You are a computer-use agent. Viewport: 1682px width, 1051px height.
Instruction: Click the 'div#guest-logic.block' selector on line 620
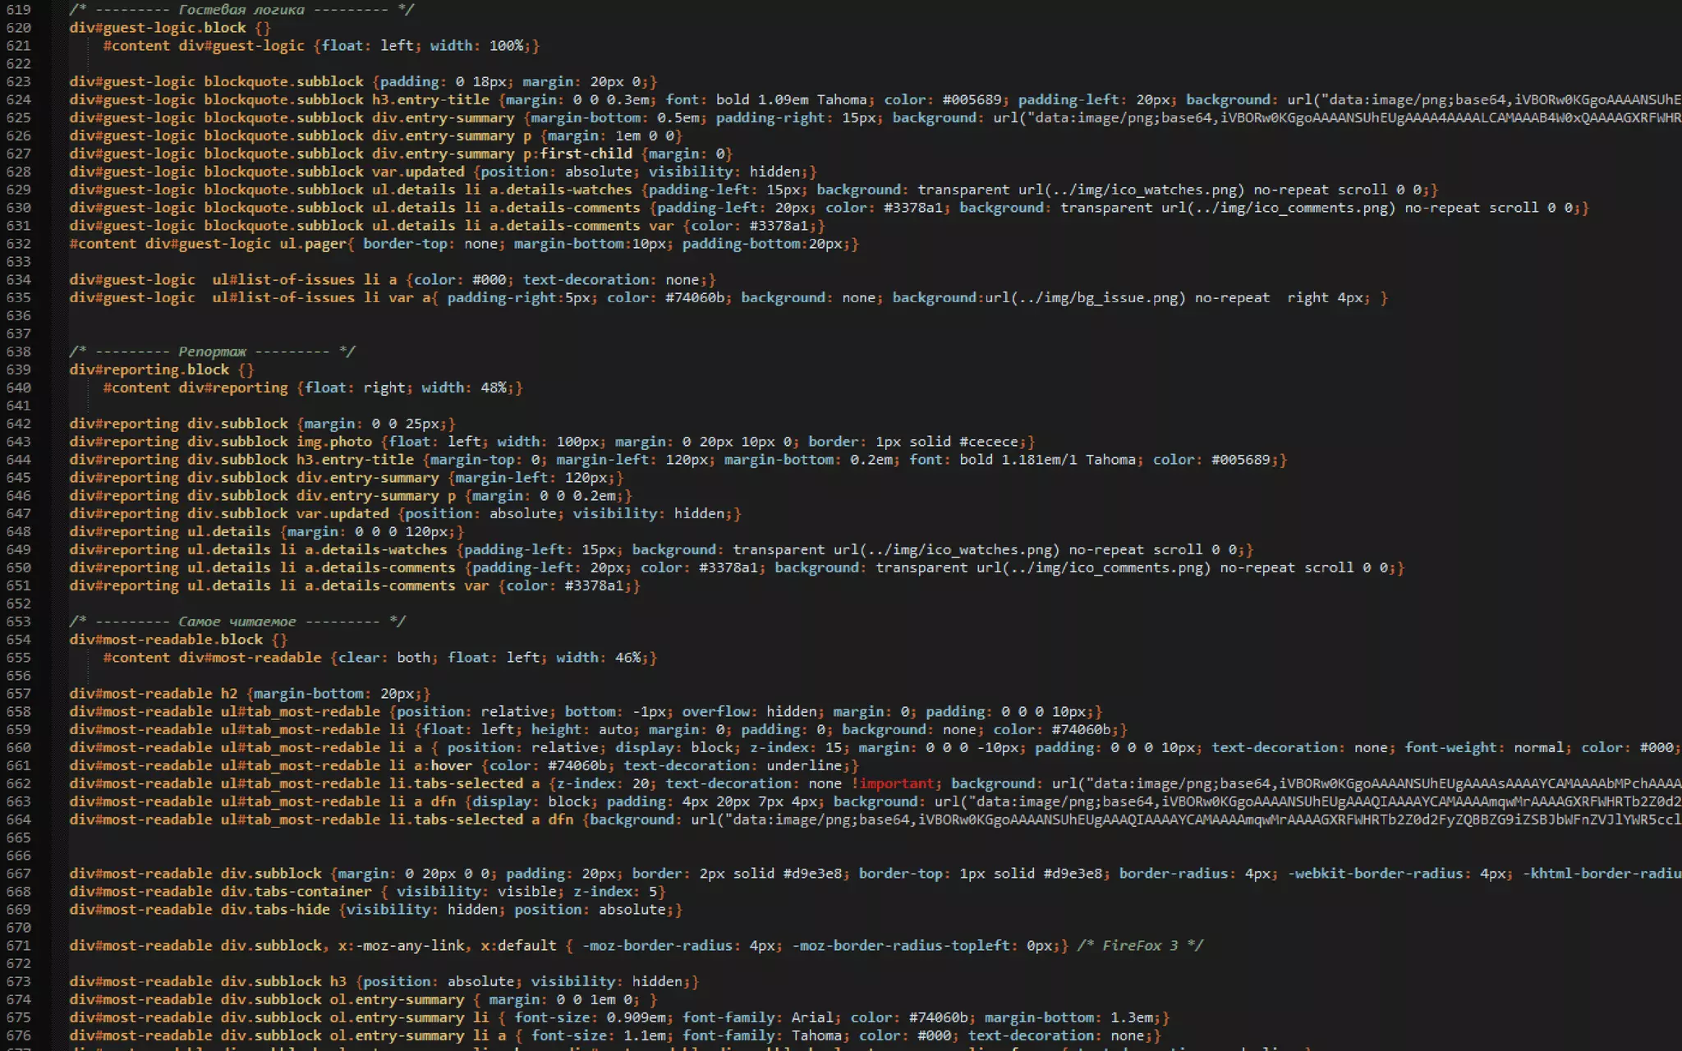point(158,28)
